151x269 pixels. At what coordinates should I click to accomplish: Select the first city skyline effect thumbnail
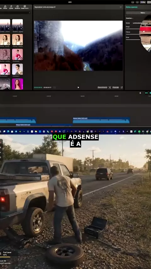(5, 25)
